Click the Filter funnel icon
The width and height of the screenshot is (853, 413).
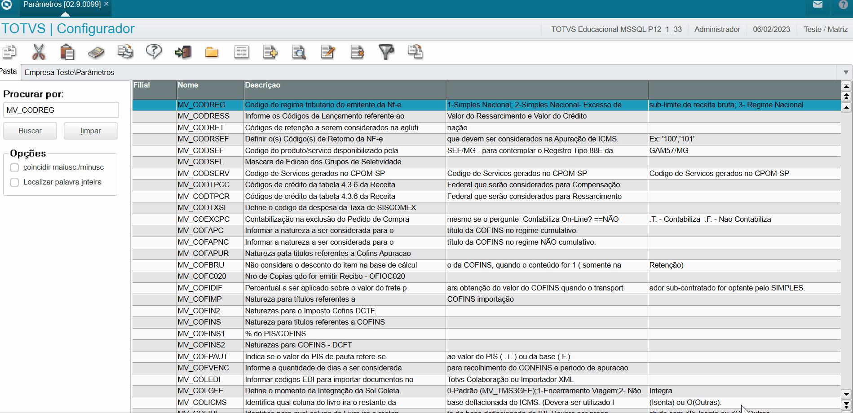(386, 52)
